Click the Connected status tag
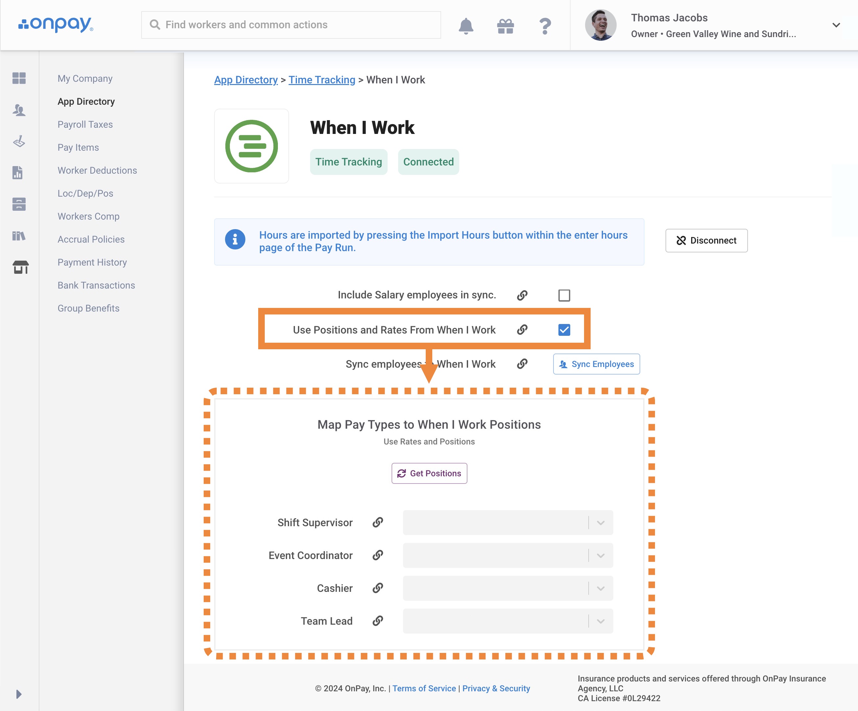This screenshot has width=858, height=711. pyautogui.click(x=428, y=162)
